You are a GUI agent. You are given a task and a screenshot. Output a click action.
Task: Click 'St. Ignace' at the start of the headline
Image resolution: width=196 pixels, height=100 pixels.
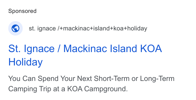(31, 49)
